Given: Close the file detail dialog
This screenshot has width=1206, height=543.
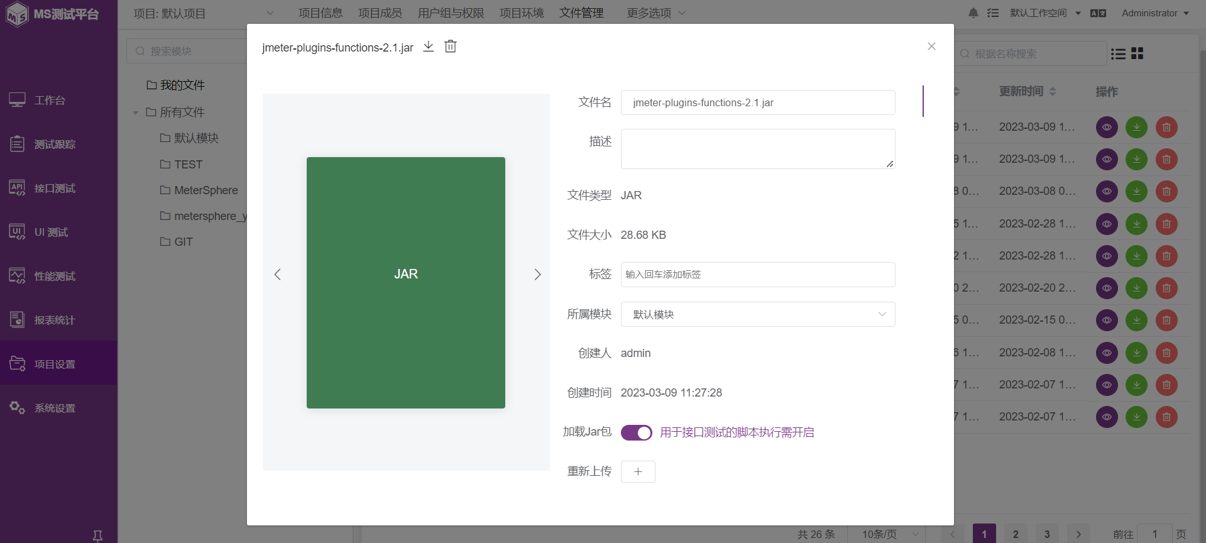Looking at the screenshot, I should pyautogui.click(x=931, y=47).
